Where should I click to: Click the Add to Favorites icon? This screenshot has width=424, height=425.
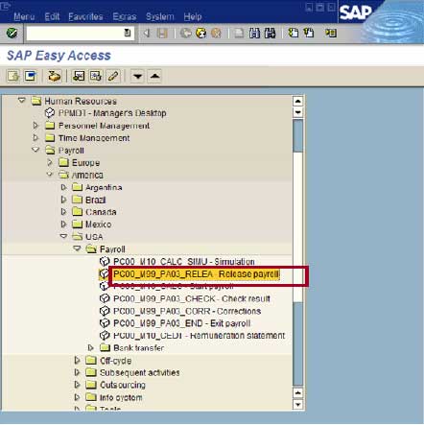[79, 76]
